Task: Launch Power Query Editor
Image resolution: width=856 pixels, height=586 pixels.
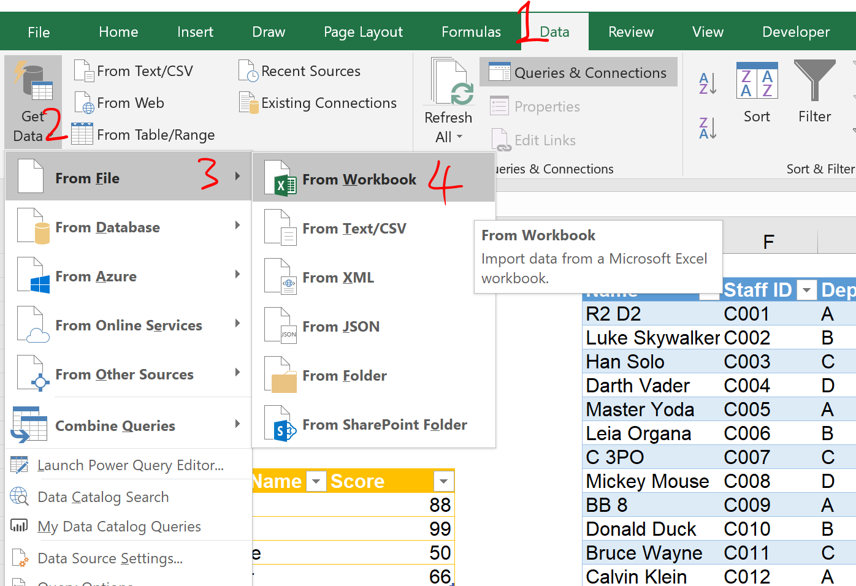Action: (x=130, y=465)
